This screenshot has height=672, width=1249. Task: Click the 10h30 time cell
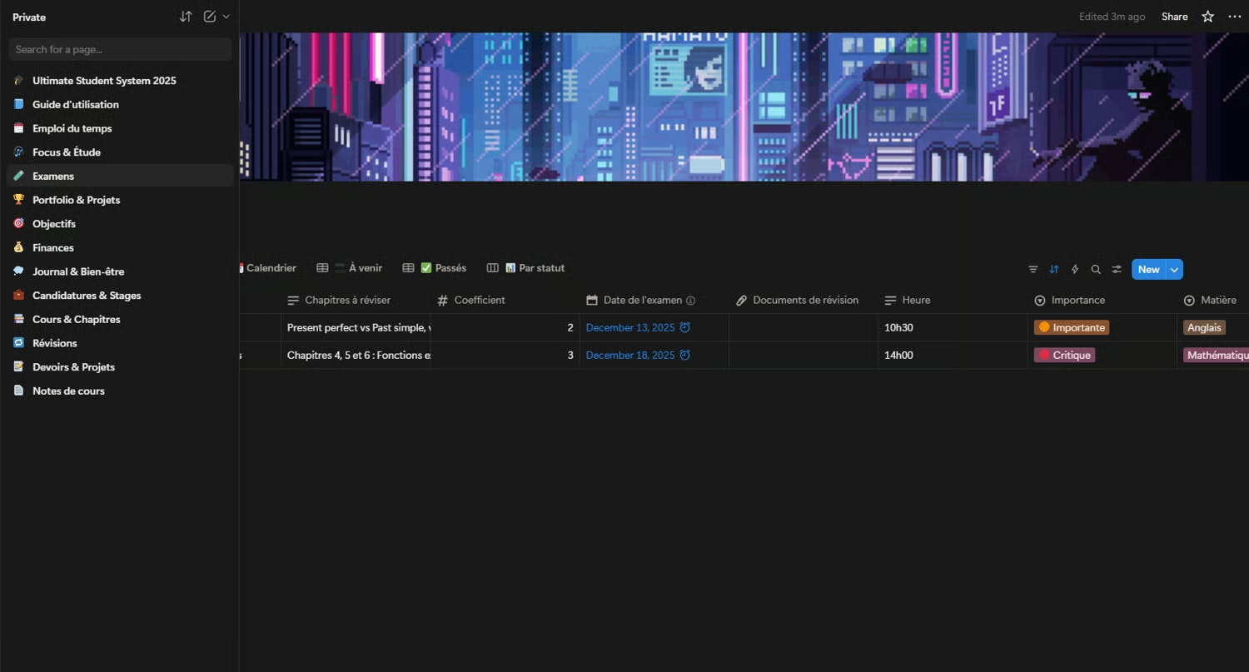(x=953, y=327)
